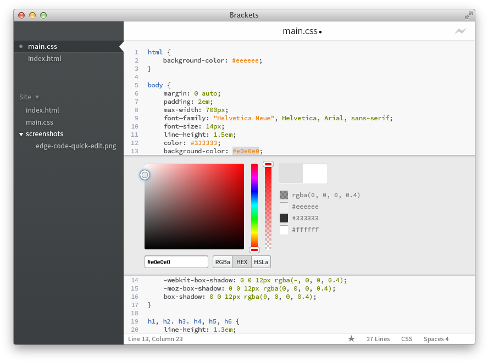Open the CSS language mode selector
Screen dimensions: 488x362
[x=407, y=339]
